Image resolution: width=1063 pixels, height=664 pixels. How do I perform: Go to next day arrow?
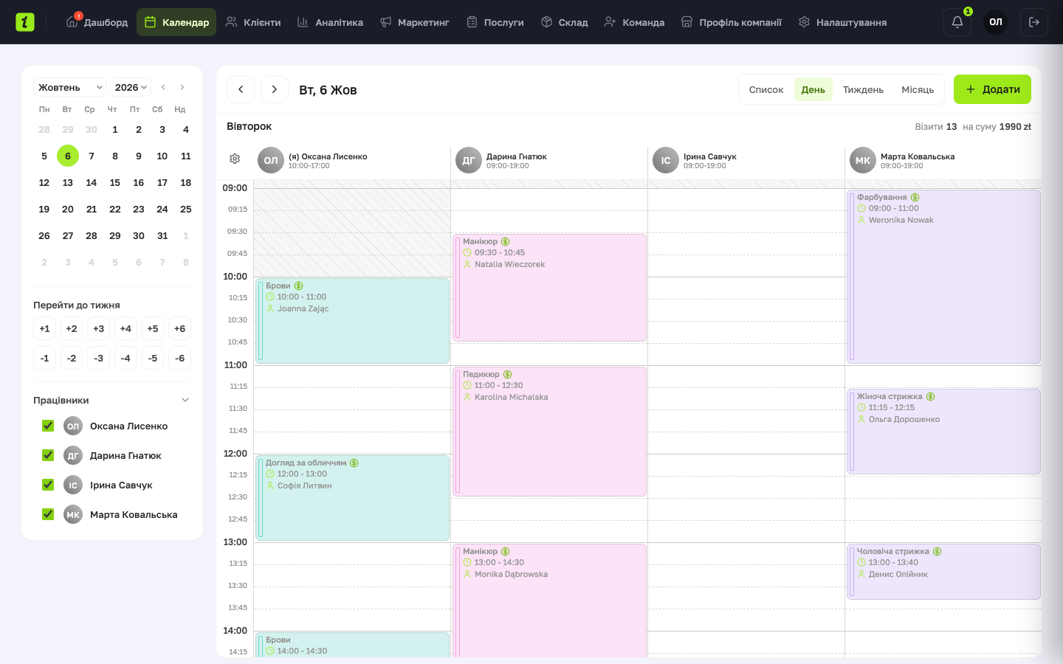[275, 89]
